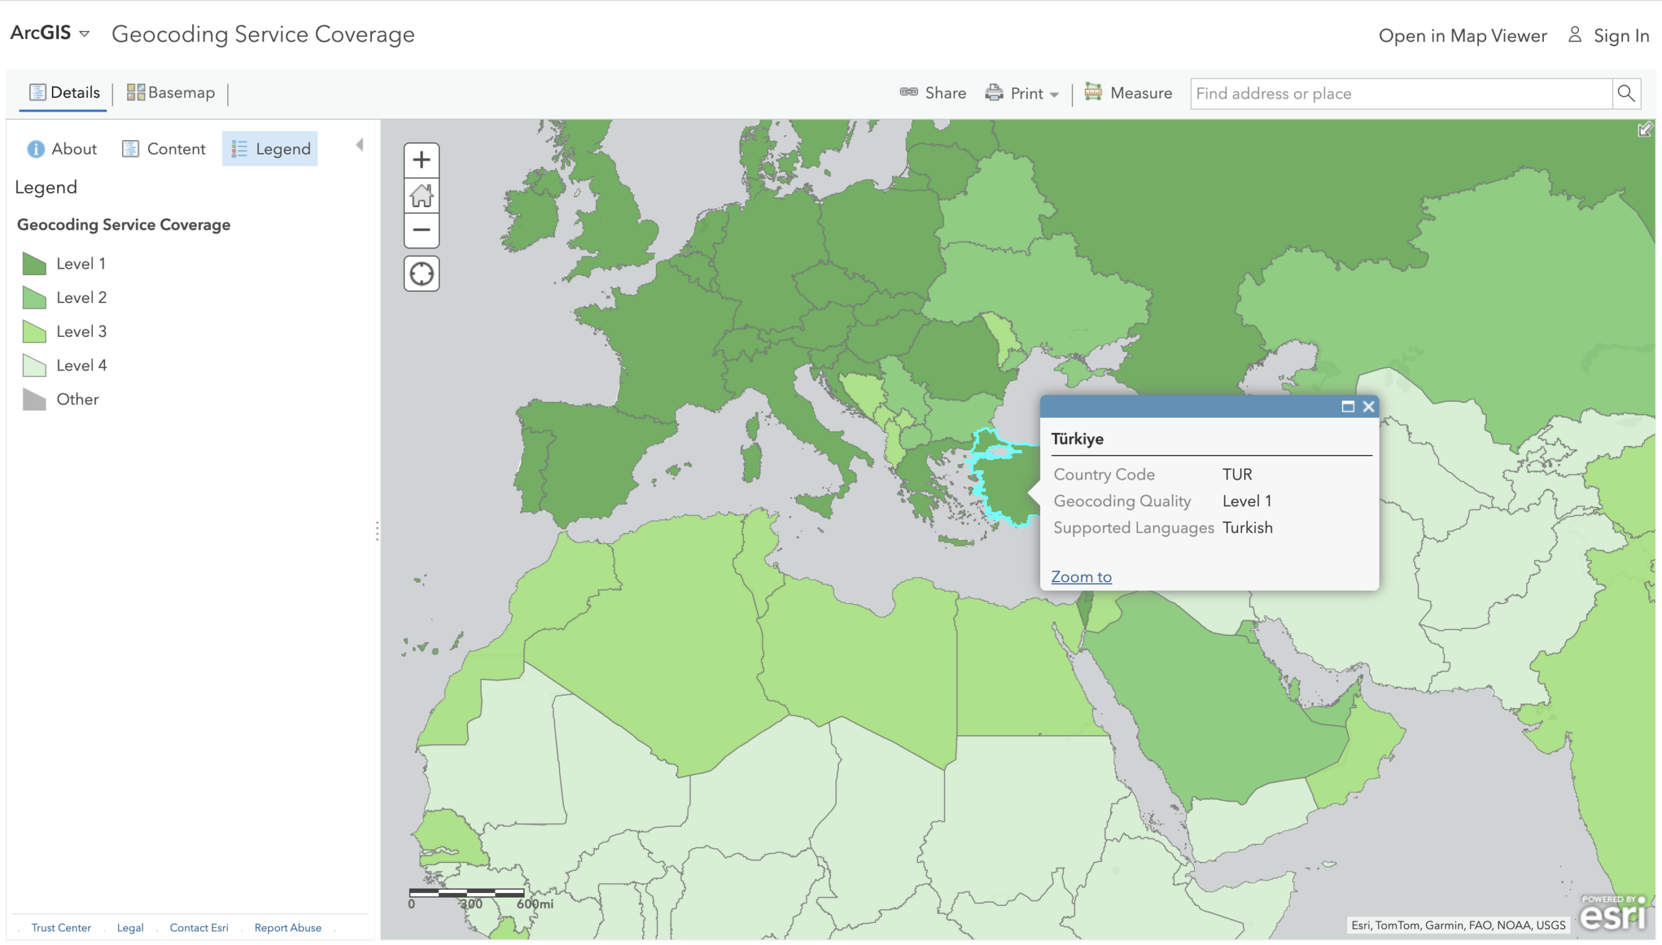Maximize the Türkiye popup window
The image size is (1662, 945).
pyautogui.click(x=1348, y=407)
